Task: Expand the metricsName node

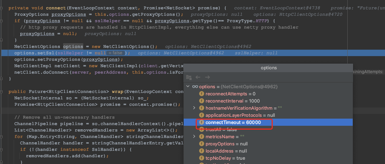Action: [x=194, y=136]
